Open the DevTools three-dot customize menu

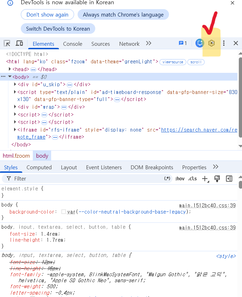pos(224,43)
